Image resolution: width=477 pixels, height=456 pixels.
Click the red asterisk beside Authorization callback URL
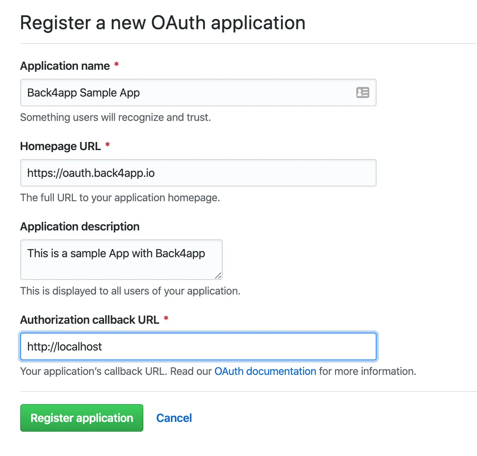166,319
